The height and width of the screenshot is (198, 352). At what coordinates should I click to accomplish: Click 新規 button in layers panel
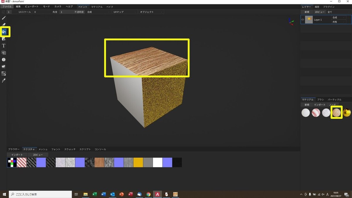pyautogui.click(x=307, y=12)
